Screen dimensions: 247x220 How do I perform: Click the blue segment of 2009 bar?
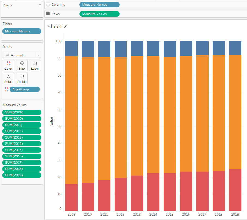(x=71, y=49)
